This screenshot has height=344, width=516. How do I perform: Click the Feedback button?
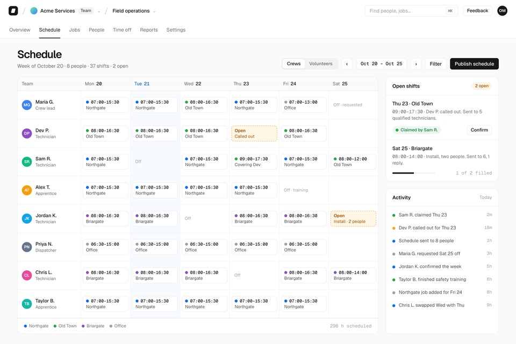tap(477, 11)
